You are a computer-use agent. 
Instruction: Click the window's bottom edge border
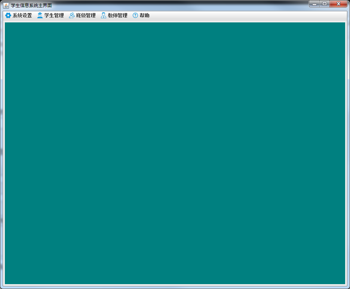[175, 288]
